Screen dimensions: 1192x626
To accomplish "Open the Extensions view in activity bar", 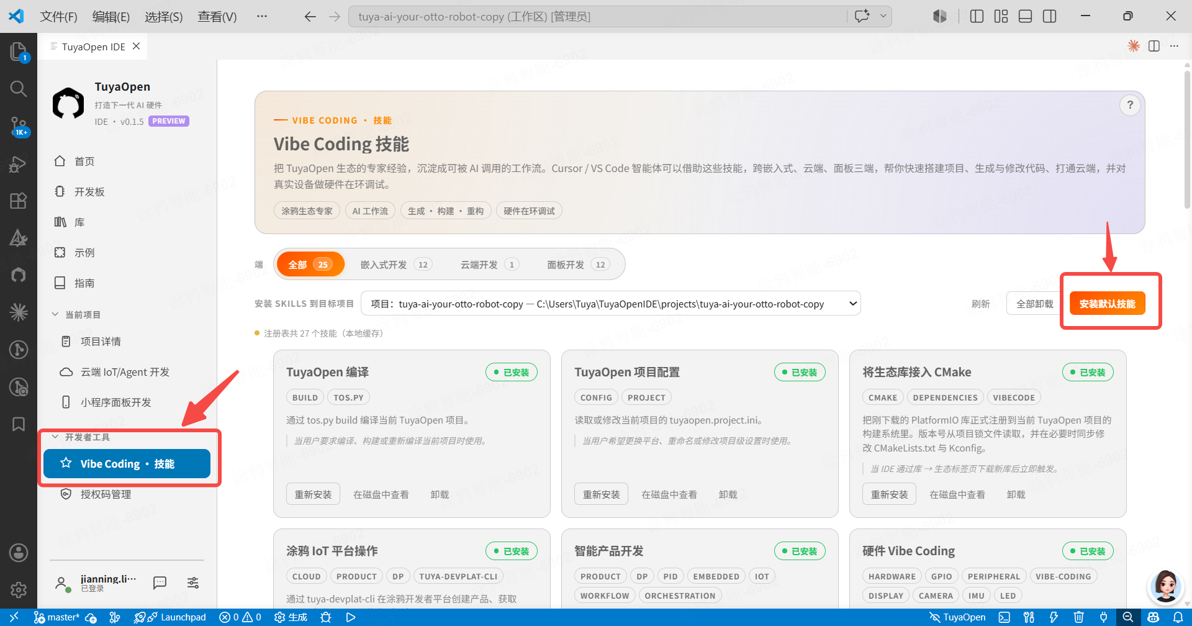I will pyautogui.click(x=19, y=201).
